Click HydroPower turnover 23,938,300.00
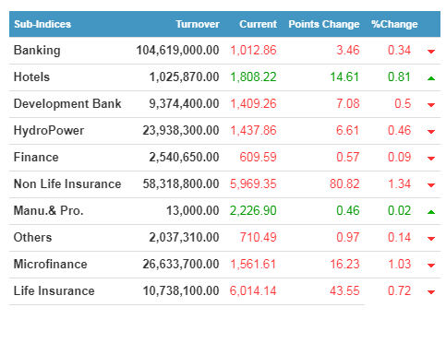The height and width of the screenshot is (343, 446). (181, 131)
